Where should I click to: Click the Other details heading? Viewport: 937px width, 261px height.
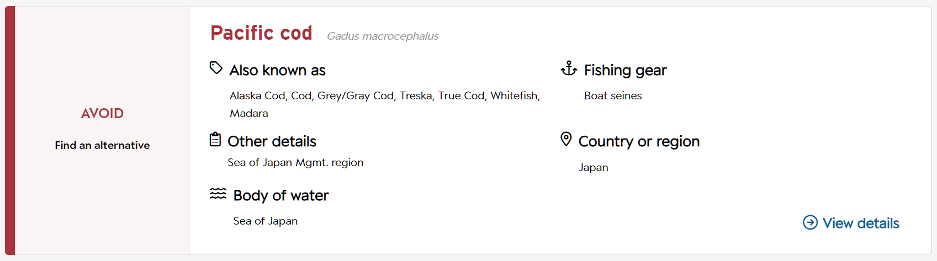(x=272, y=141)
